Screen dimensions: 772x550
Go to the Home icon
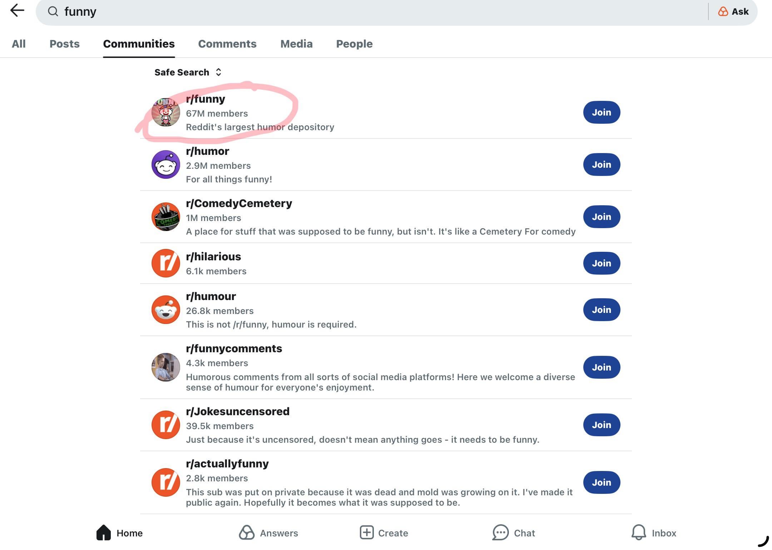coord(104,532)
